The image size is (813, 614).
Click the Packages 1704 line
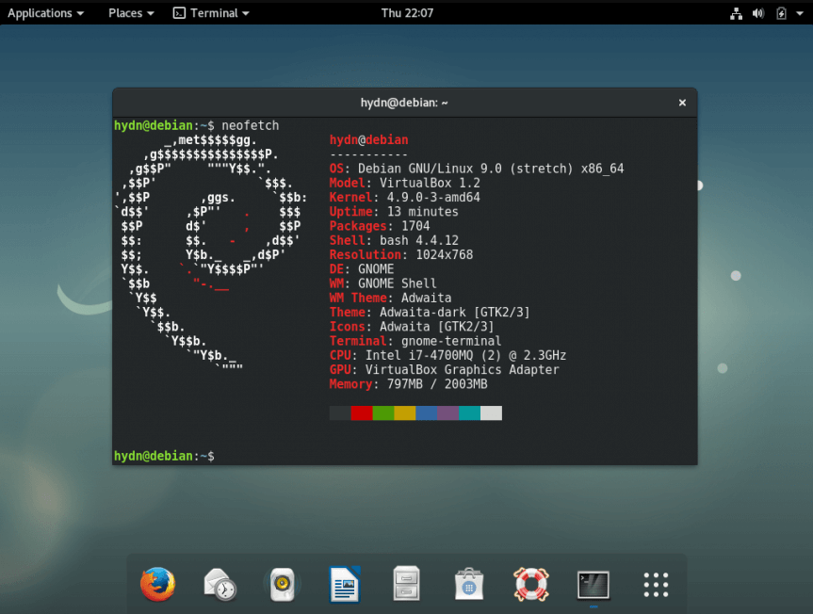pyautogui.click(x=380, y=226)
